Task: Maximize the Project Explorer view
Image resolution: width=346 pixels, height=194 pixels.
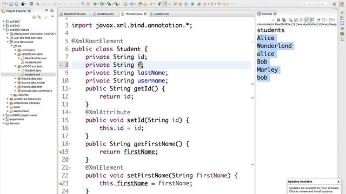Action: pos(52,11)
